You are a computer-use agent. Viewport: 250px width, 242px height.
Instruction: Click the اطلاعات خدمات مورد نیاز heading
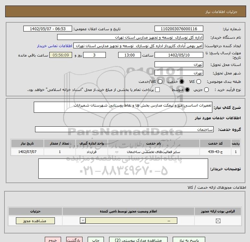[x=218, y=118]
